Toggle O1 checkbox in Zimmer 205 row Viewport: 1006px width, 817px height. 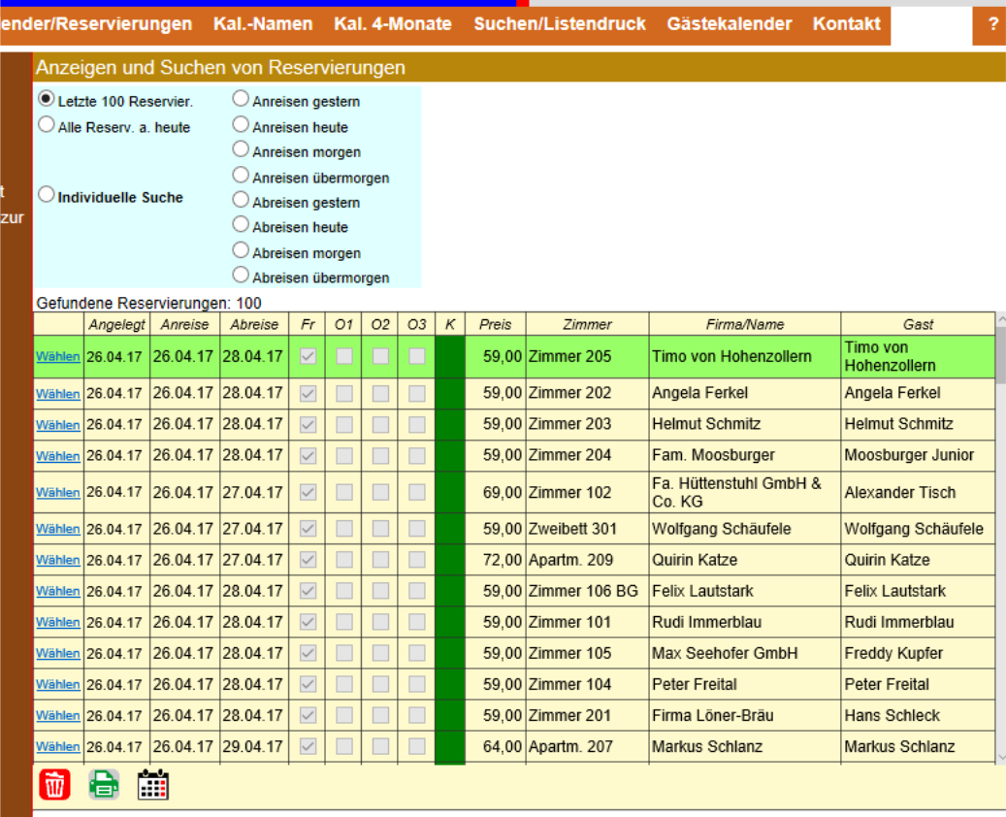click(x=344, y=357)
